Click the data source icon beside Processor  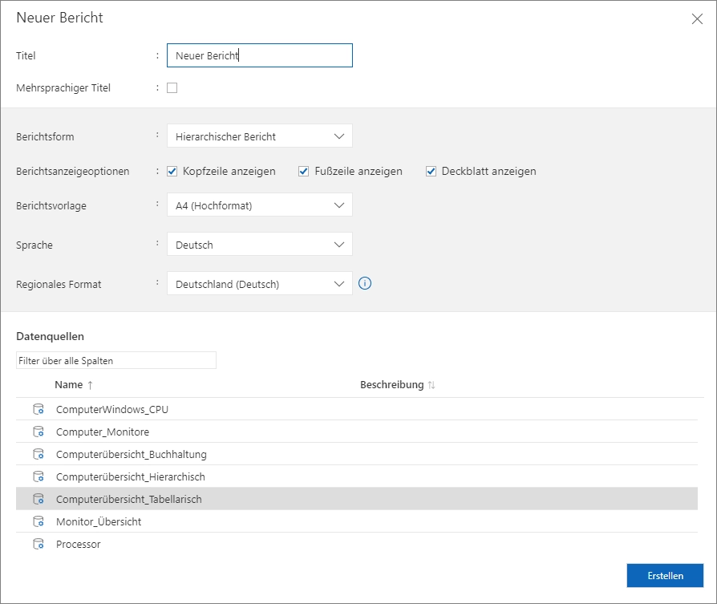38,544
